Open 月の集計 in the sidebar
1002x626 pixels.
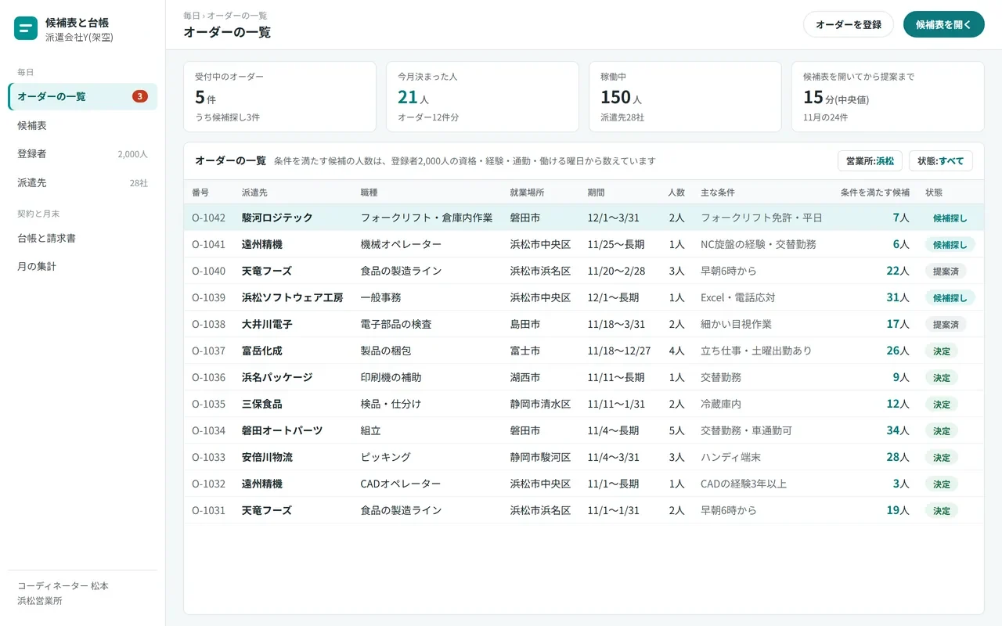pyautogui.click(x=83, y=266)
